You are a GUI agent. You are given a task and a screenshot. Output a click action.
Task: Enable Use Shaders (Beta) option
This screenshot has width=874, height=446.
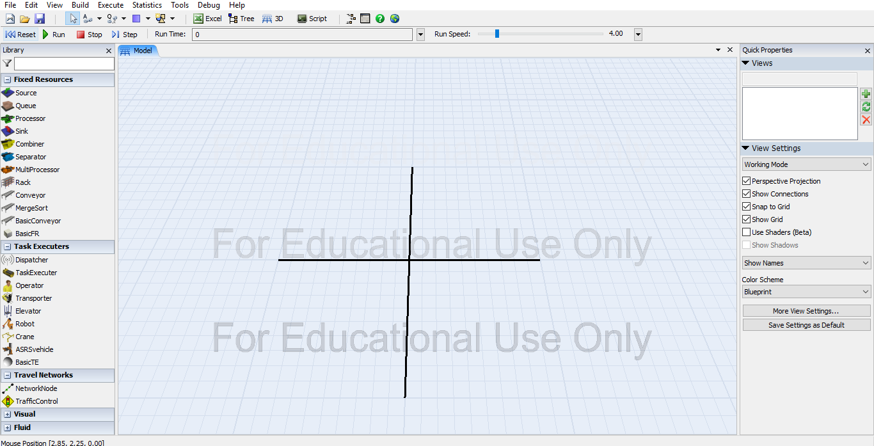tap(747, 232)
